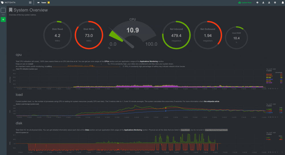
Task: Toggle user dimension in the CPU chart legend
Action: tap(269, 78)
